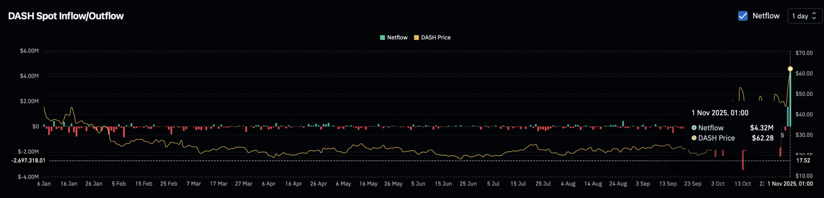Click the yellow DASH Price legend swatch

[x=416, y=38]
